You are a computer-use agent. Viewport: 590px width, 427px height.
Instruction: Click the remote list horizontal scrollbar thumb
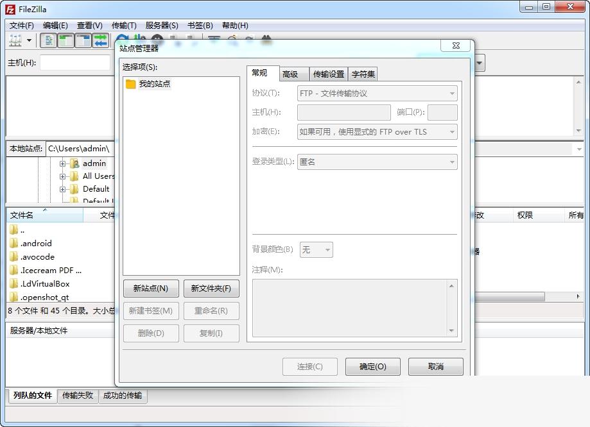[x=510, y=297]
